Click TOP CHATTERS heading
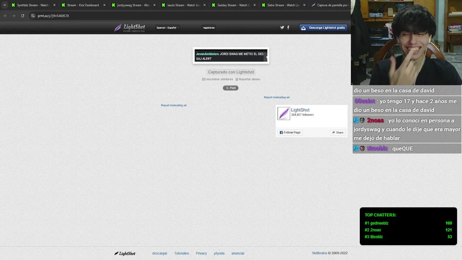The image size is (462, 260). pyautogui.click(x=380, y=215)
